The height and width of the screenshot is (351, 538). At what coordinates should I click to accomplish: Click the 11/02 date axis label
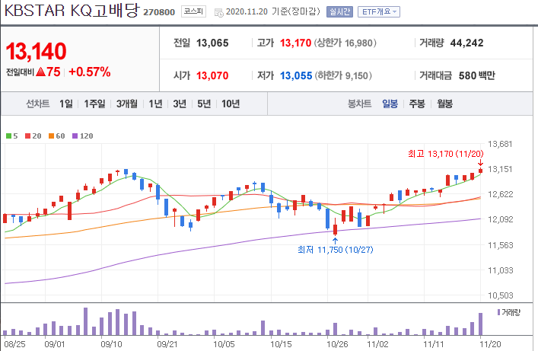377,344
